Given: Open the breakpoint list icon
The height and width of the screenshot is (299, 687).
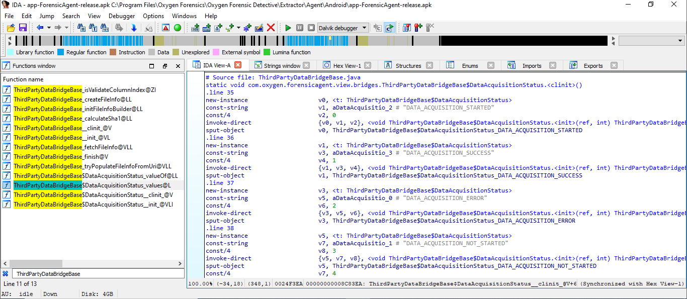Looking at the screenshot, I should [406, 28].
